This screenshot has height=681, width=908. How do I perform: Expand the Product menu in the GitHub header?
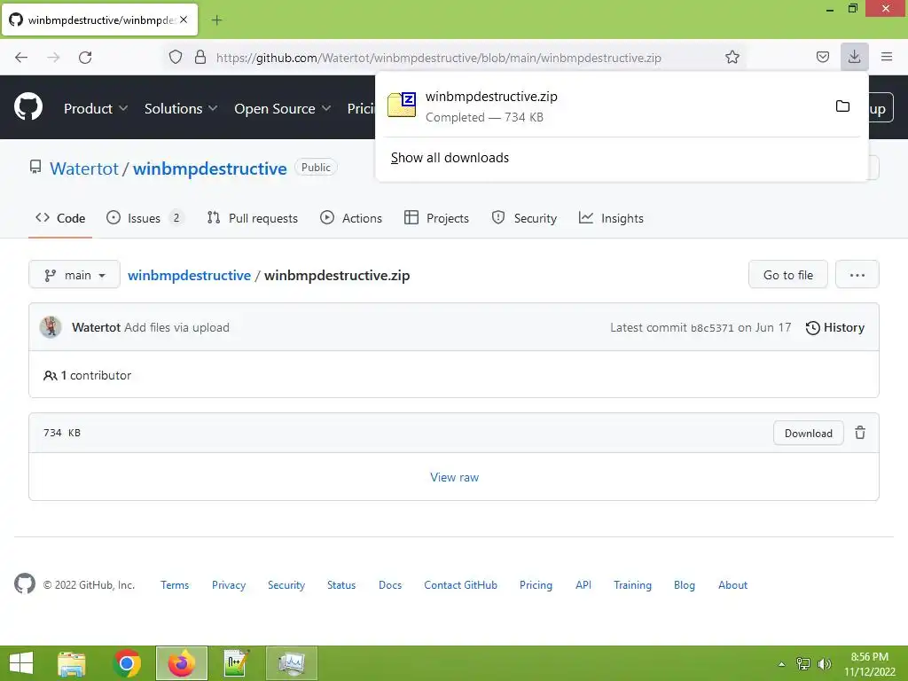click(x=96, y=108)
